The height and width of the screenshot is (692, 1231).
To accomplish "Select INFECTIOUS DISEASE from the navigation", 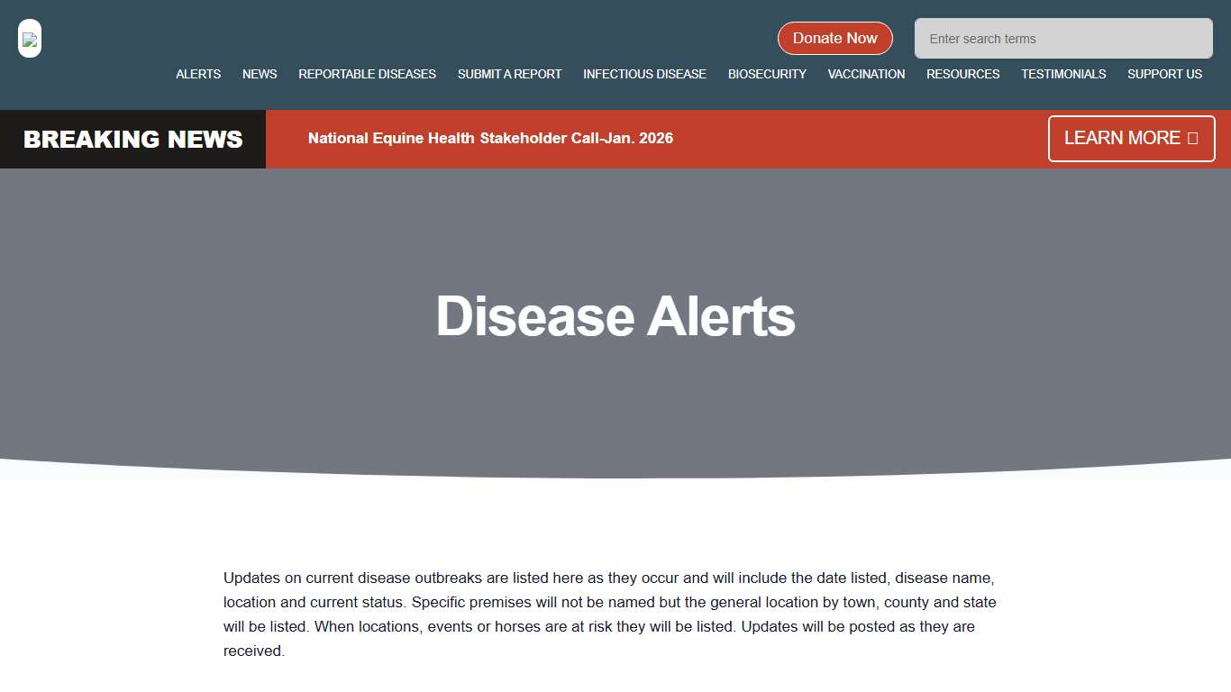I will click(644, 74).
